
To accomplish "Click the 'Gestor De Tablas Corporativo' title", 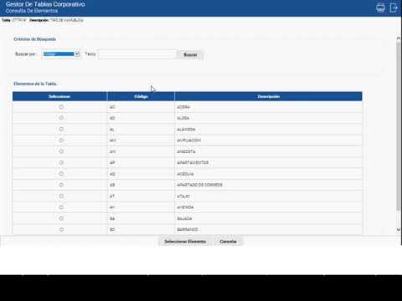I will pos(45,4).
